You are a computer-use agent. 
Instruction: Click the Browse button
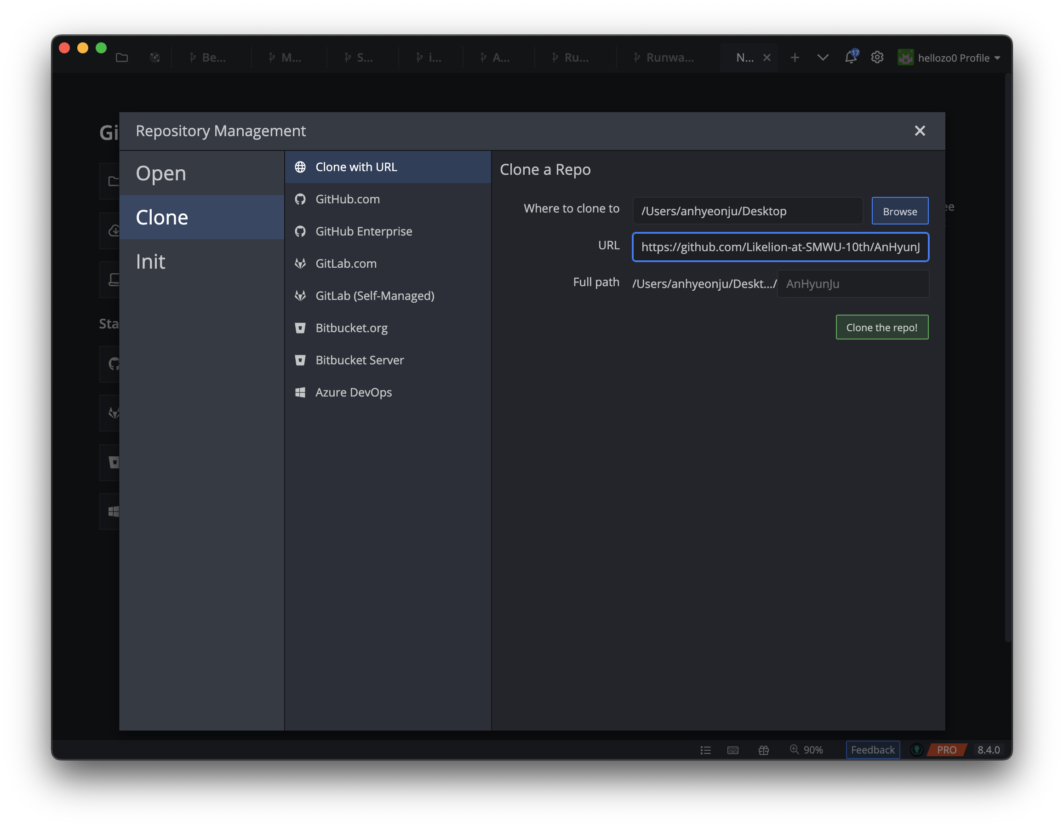click(x=899, y=211)
